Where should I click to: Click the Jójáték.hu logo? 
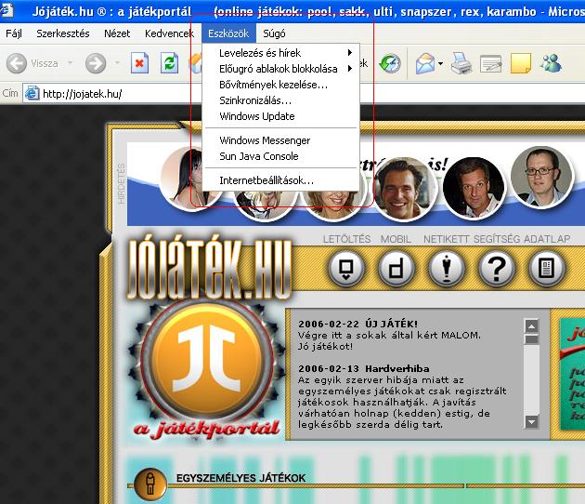(209, 269)
